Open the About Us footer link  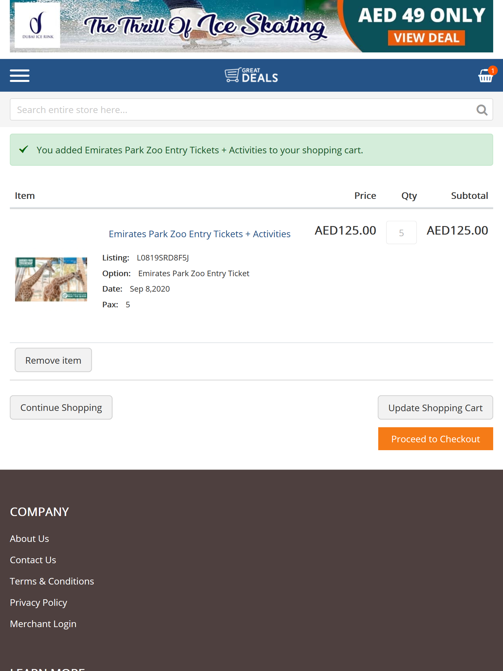(x=29, y=539)
